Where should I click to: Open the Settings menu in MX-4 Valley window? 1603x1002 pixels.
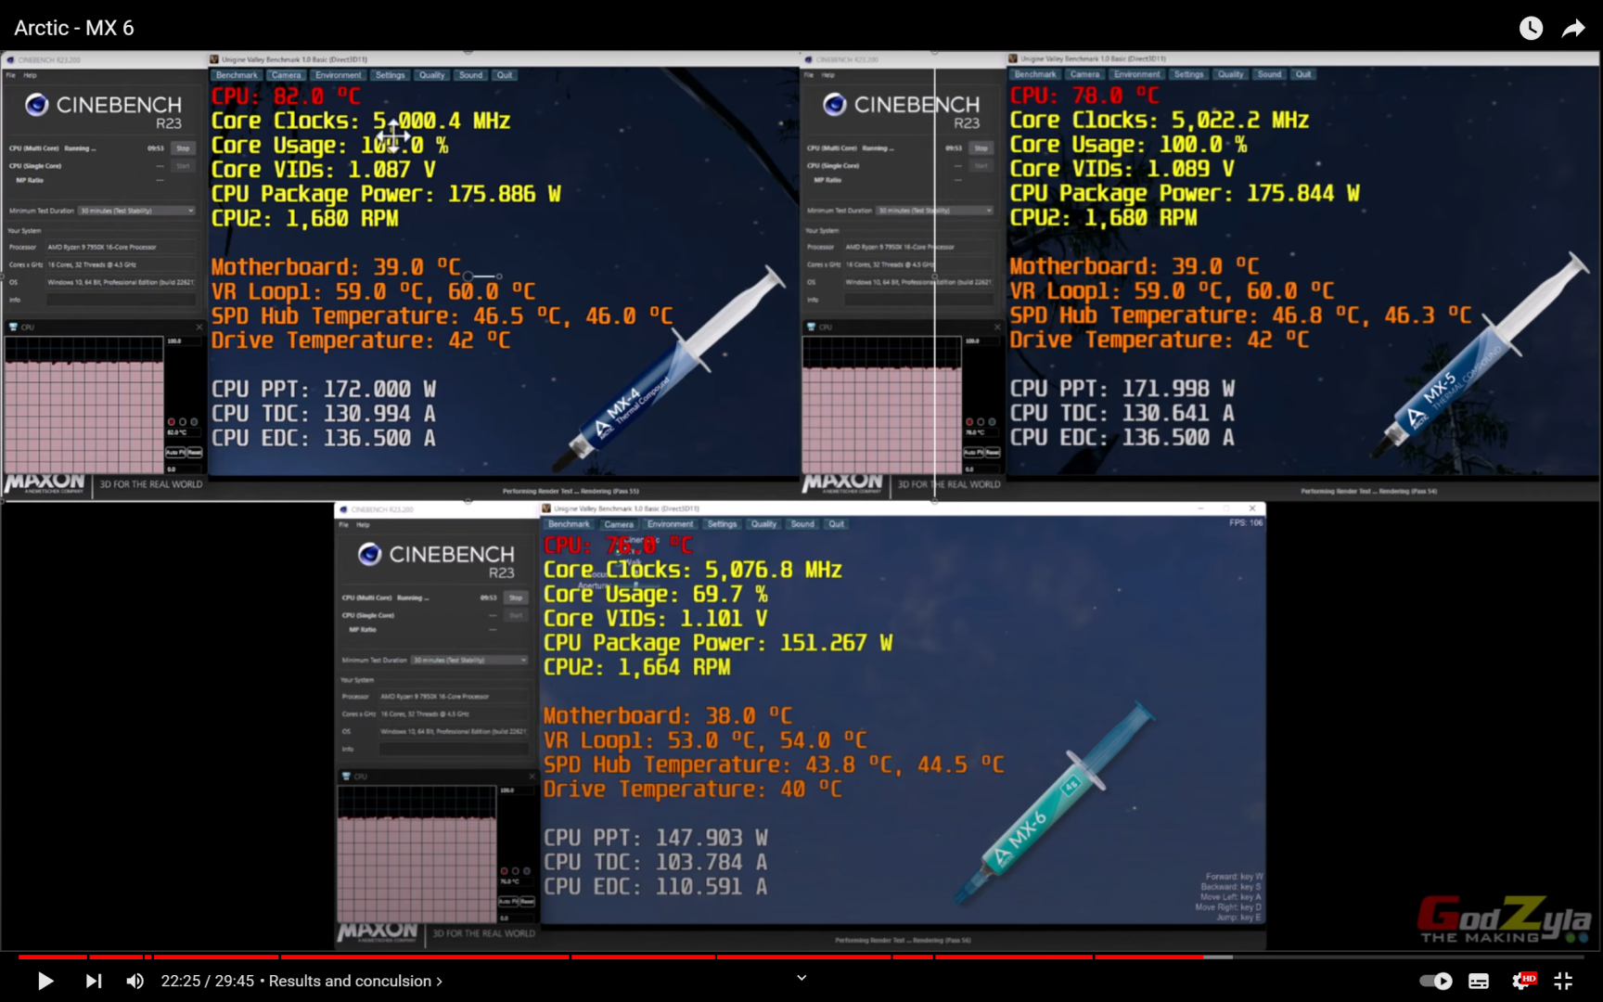click(x=390, y=75)
